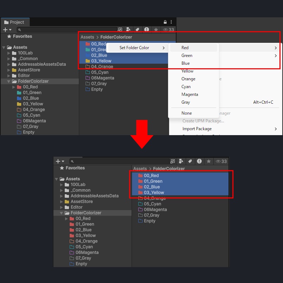The width and height of the screenshot is (283, 283).
Task: Click the search-by-label tag icon
Action: coord(137,30)
